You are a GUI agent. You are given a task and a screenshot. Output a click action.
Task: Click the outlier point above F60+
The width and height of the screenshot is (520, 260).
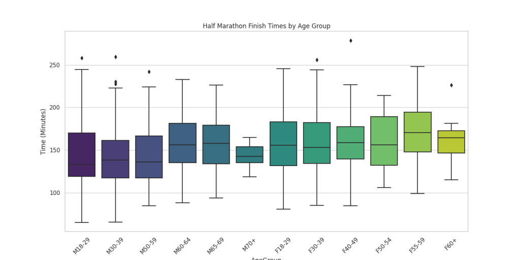pyautogui.click(x=451, y=85)
